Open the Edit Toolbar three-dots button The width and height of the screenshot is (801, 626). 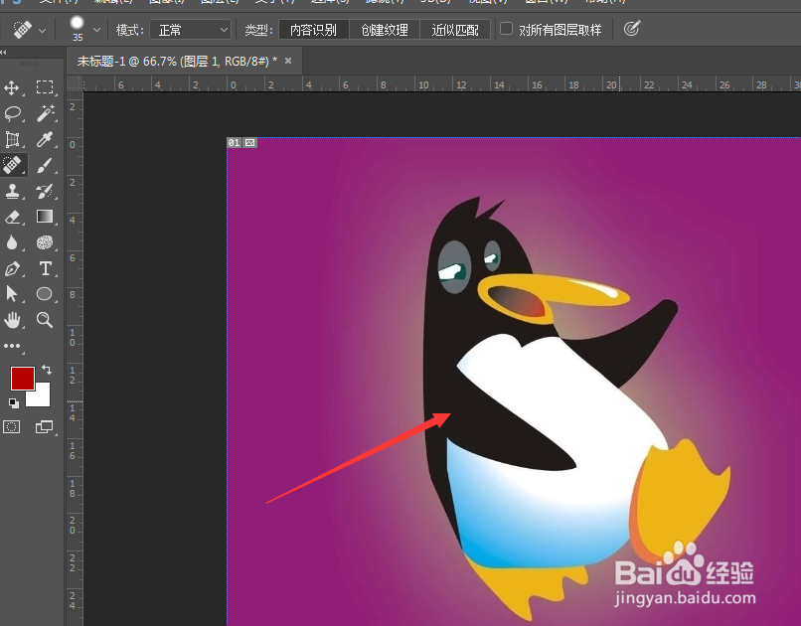click(12, 346)
